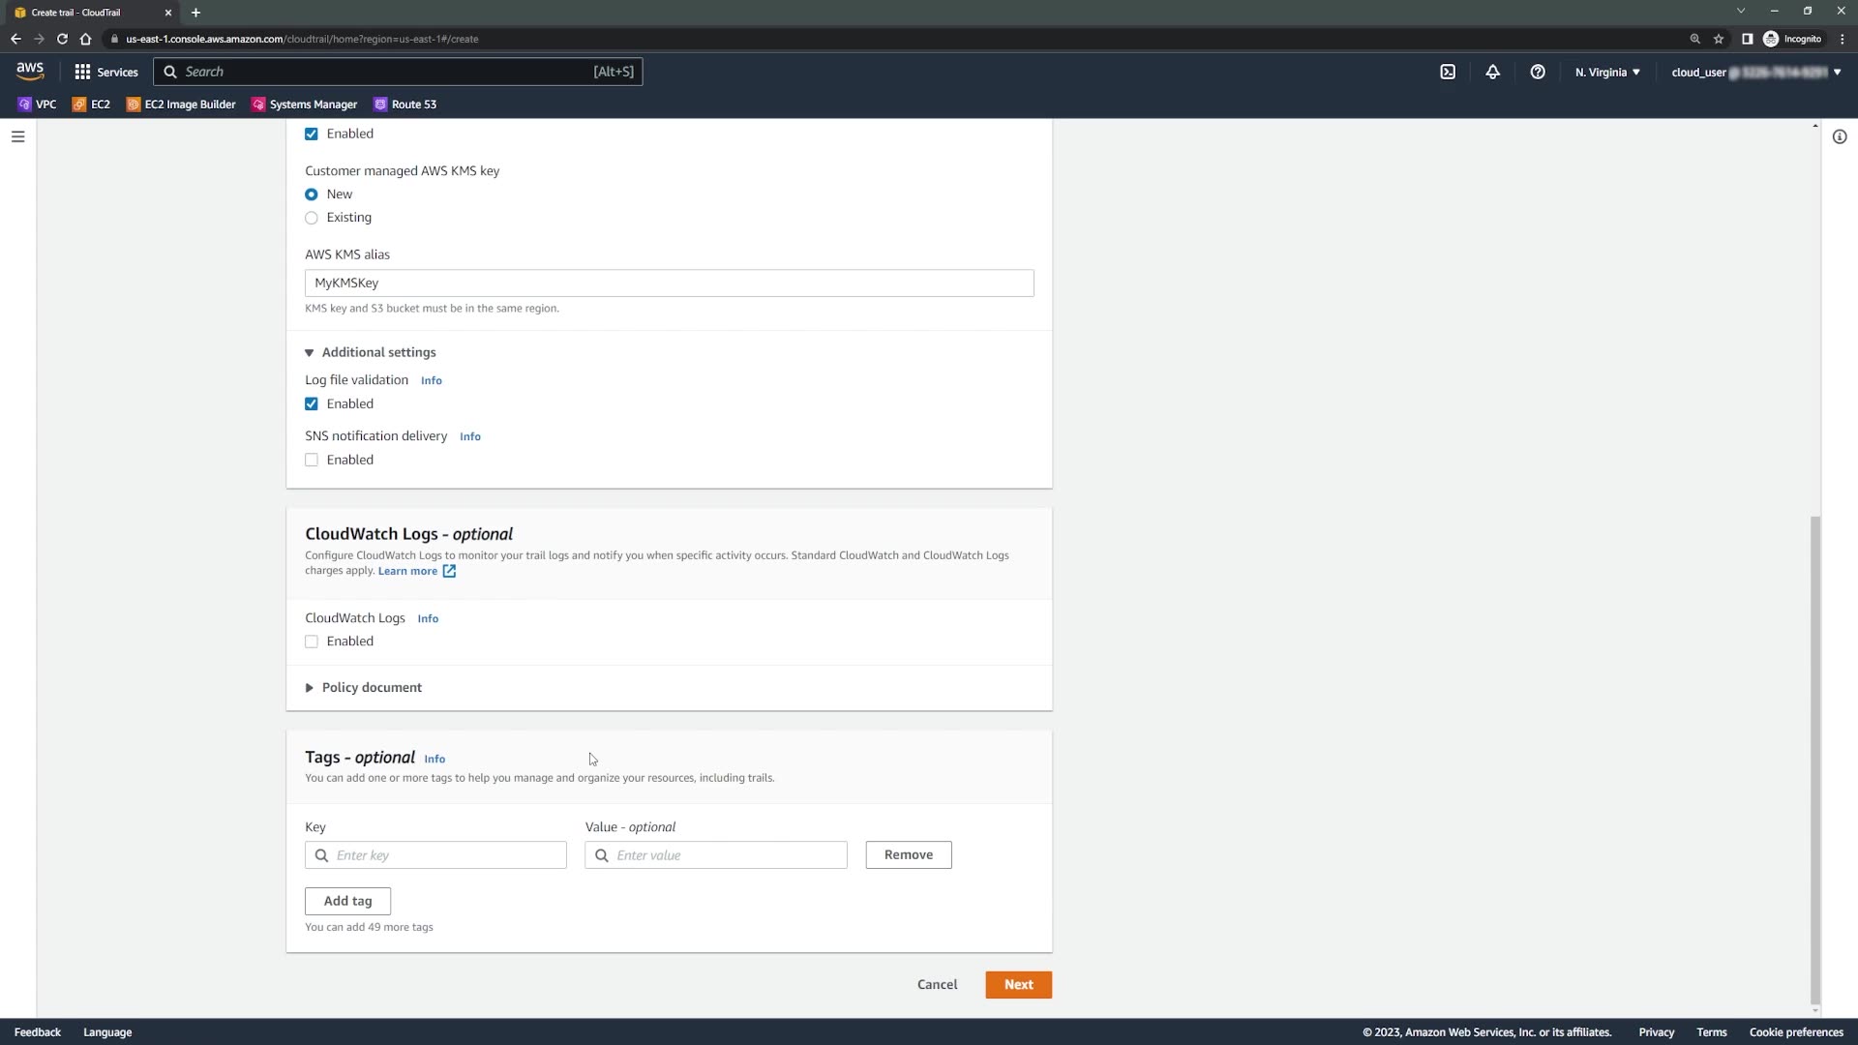The height and width of the screenshot is (1045, 1858).
Task: Click the Add tag button
Action: pos(347,901)
